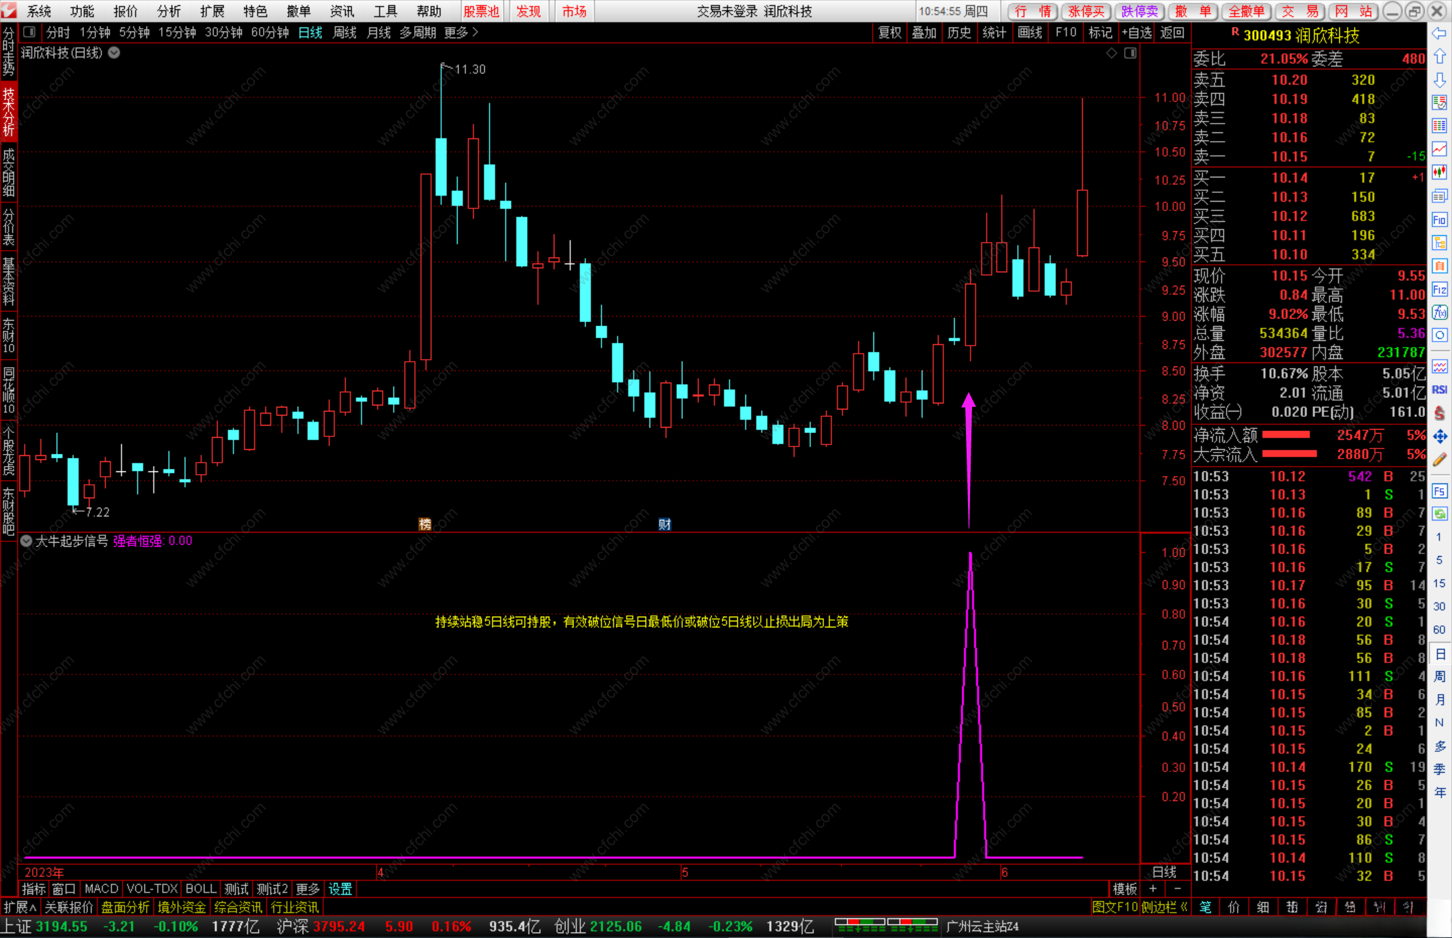The image size is (1452, 938).
Task: Click the 涨停买 button
Action: 1085,11
